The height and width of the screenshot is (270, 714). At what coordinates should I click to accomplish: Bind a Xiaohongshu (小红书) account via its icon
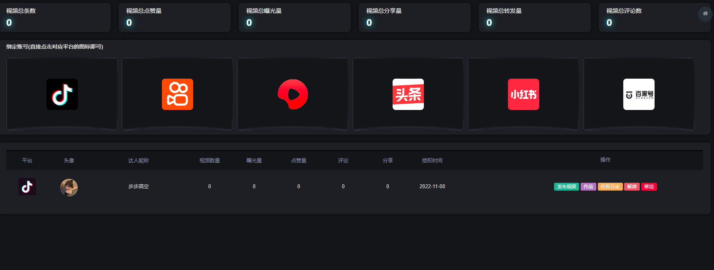pyautogui.click(x=524, y=94)
